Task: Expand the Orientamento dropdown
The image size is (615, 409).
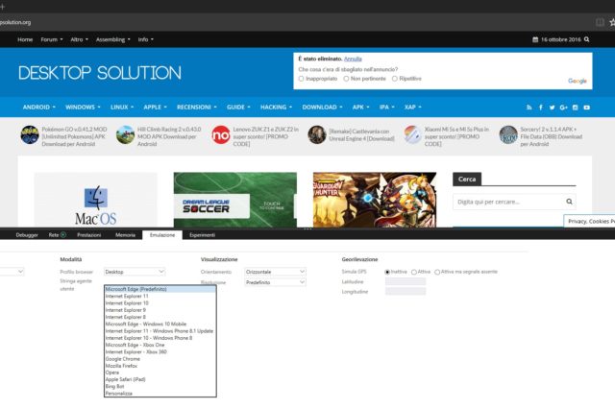Action: tap(275, 272)
